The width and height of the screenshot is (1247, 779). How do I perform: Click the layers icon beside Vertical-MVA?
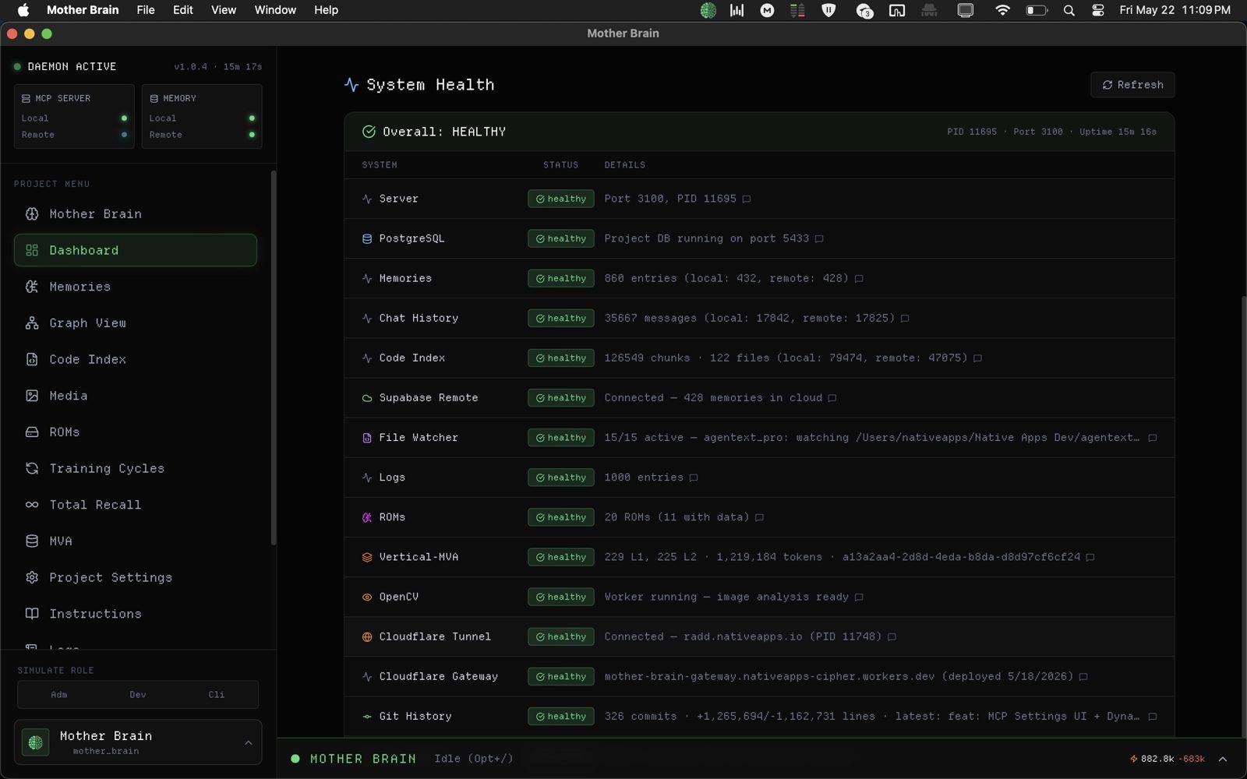click(367, 558)
